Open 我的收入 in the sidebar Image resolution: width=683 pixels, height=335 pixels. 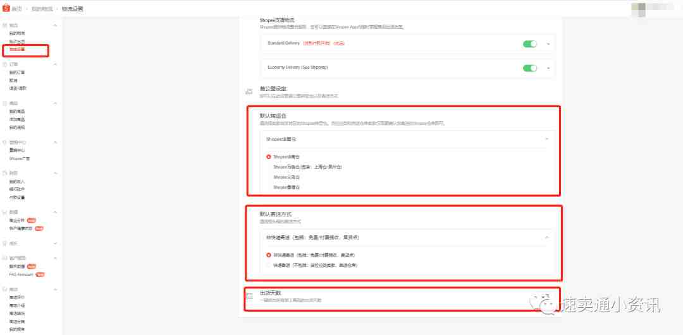pos(17,181)
